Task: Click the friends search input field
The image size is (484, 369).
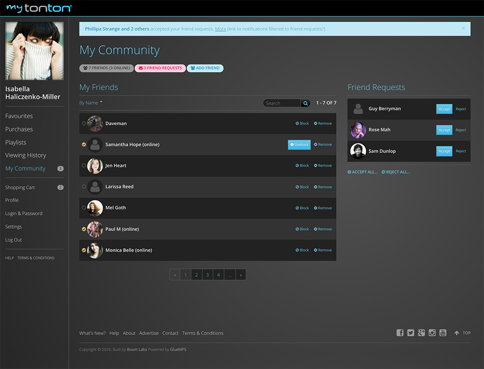Action: (x=282, y=103)
